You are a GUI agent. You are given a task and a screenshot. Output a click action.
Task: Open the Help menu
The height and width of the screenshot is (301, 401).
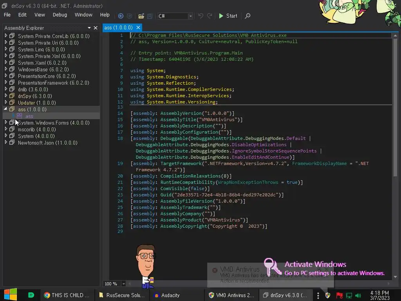click(x=105, y=15)
